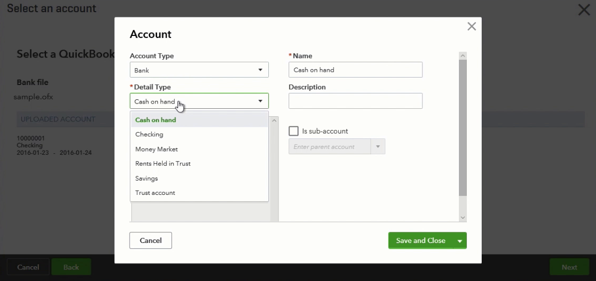Viewport: 596px width, 281px height.
Task: Choose Savings detail type
Action: (x=199, y=178)
